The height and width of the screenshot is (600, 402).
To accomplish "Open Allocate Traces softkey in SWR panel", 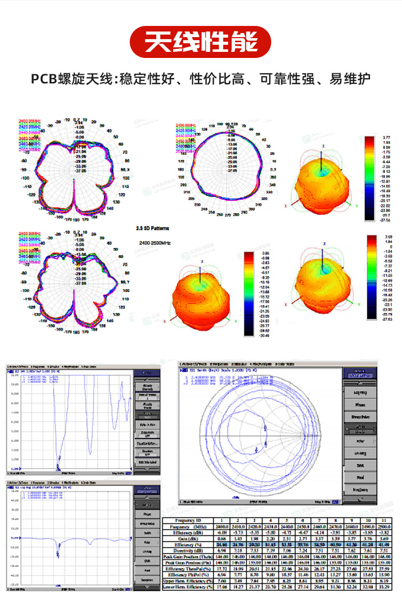I will tap(148, 406).
